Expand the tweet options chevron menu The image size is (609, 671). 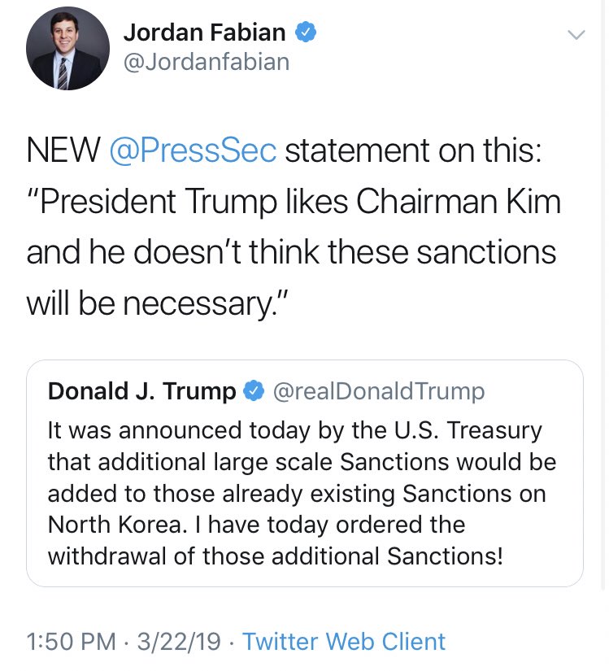(576, 34)
